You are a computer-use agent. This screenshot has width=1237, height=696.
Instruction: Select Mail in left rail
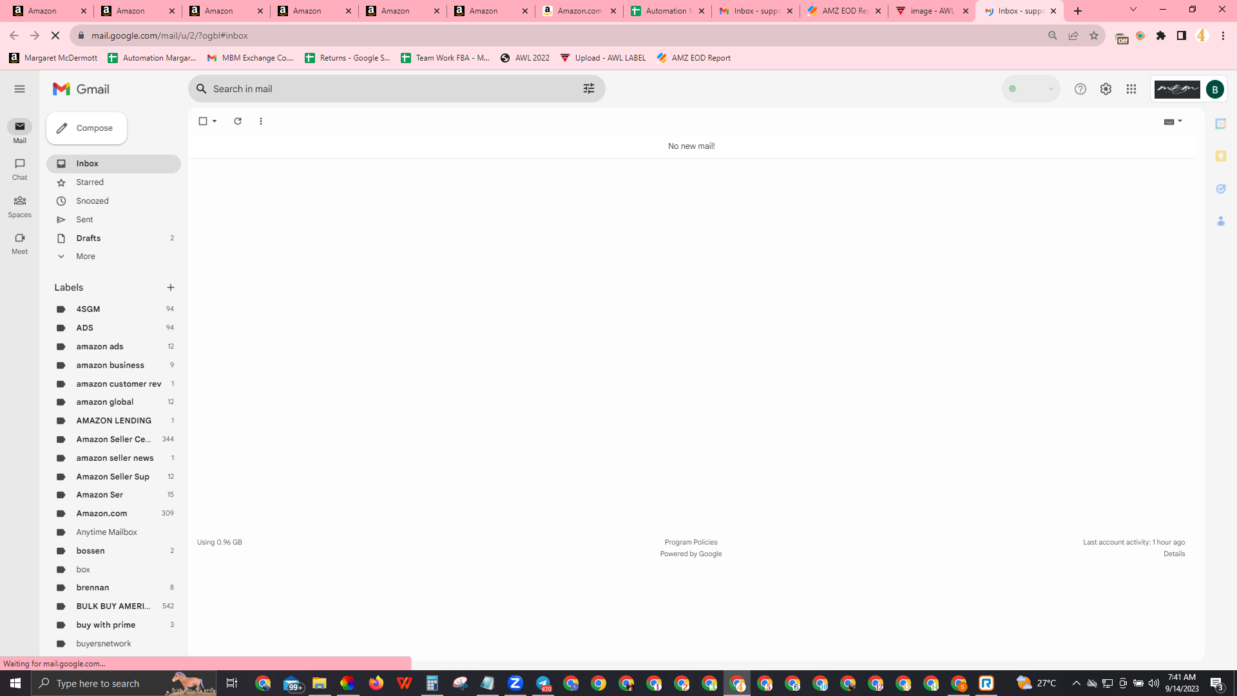[x=19, y=131]
